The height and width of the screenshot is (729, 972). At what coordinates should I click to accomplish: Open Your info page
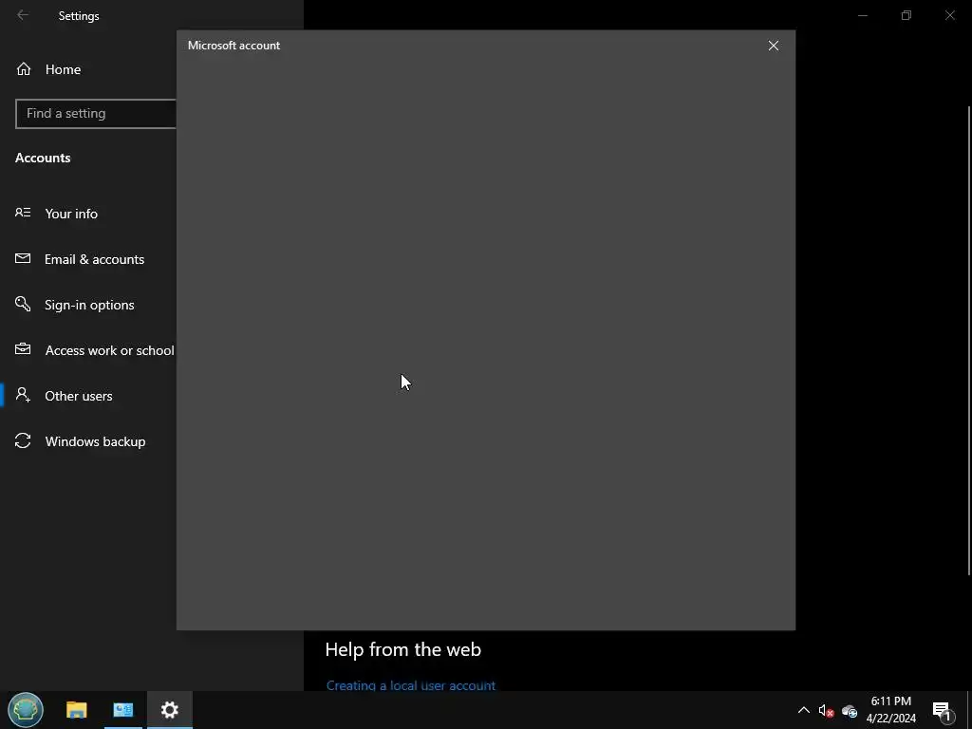coord(71,214)
